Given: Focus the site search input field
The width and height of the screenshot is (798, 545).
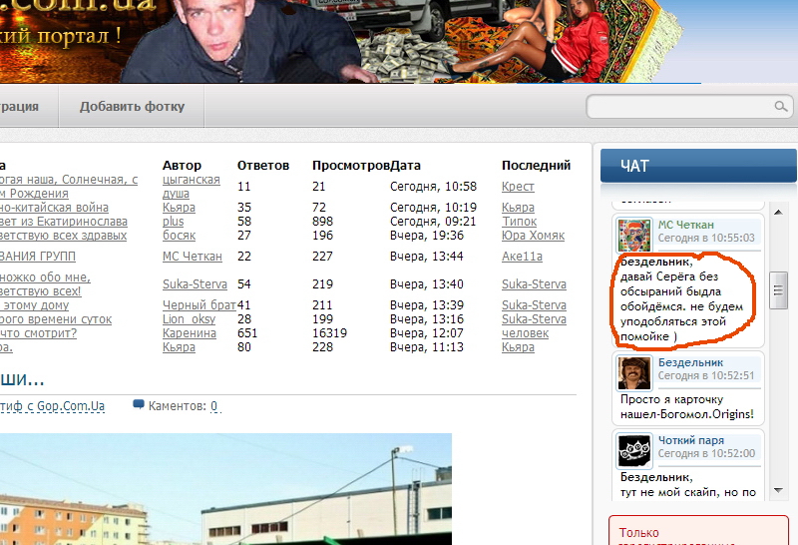Looking at the screenshot, I should point(680,106).
